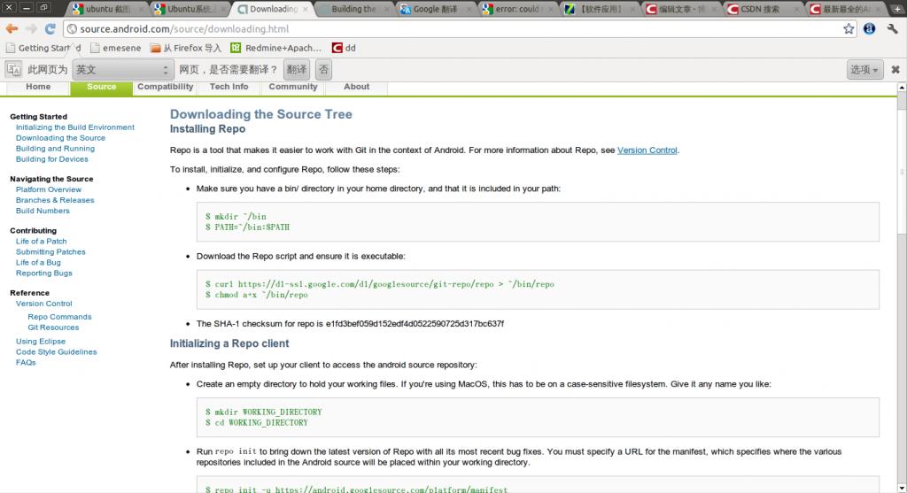This screenshot has width=907, height=493.
Task: Open the Community navigation tab
Action: (x=292, y=87)
